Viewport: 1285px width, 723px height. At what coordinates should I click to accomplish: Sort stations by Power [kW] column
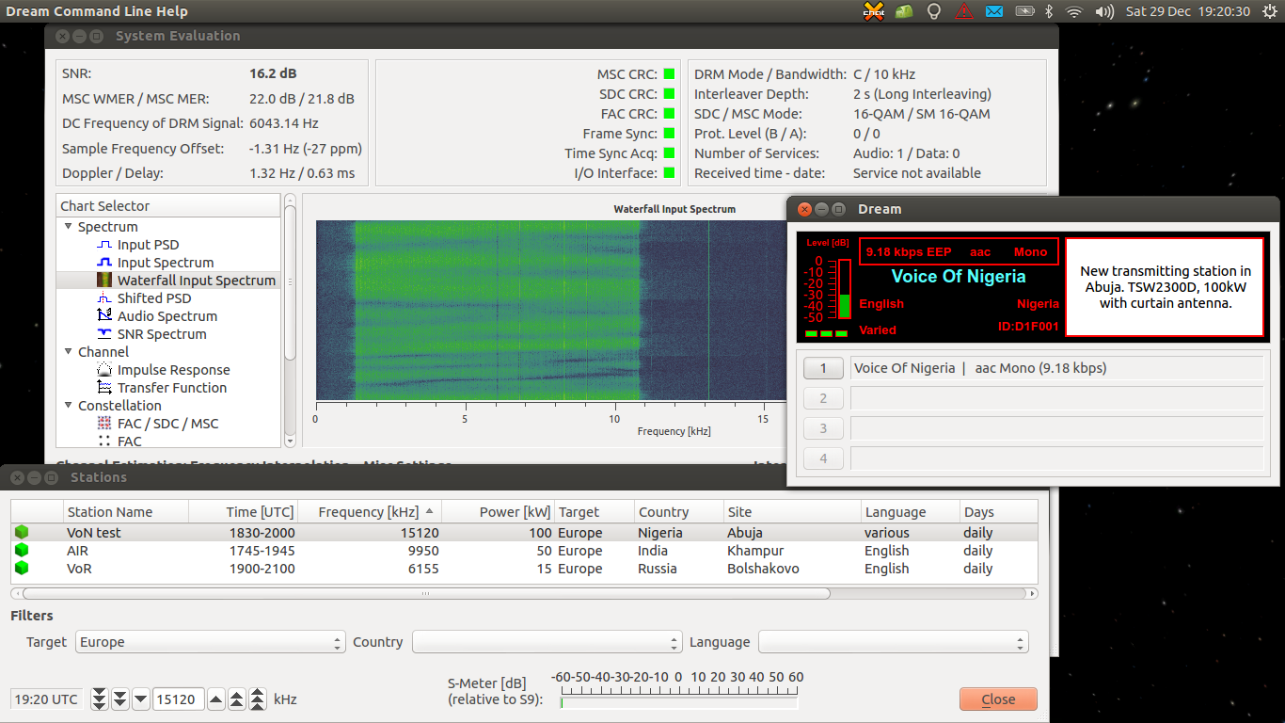coord(498,512)
